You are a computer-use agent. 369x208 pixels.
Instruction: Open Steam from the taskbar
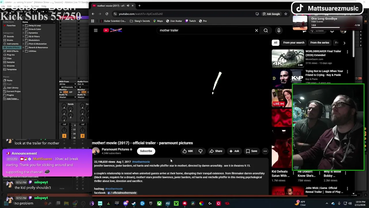click(134, 203)
